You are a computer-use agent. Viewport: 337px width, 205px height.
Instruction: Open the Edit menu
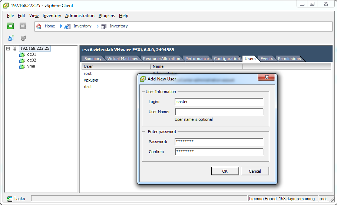(x=21, y=16)
